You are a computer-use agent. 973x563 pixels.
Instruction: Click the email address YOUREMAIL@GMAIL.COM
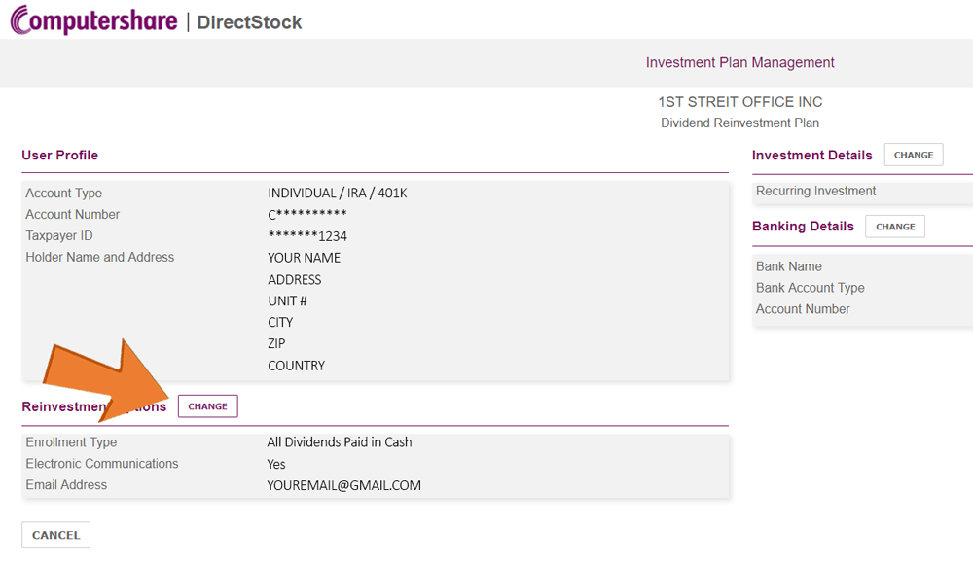click(x=343, y=485)
